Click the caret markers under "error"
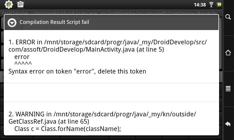The image size is (234, 140). [23, 64]
